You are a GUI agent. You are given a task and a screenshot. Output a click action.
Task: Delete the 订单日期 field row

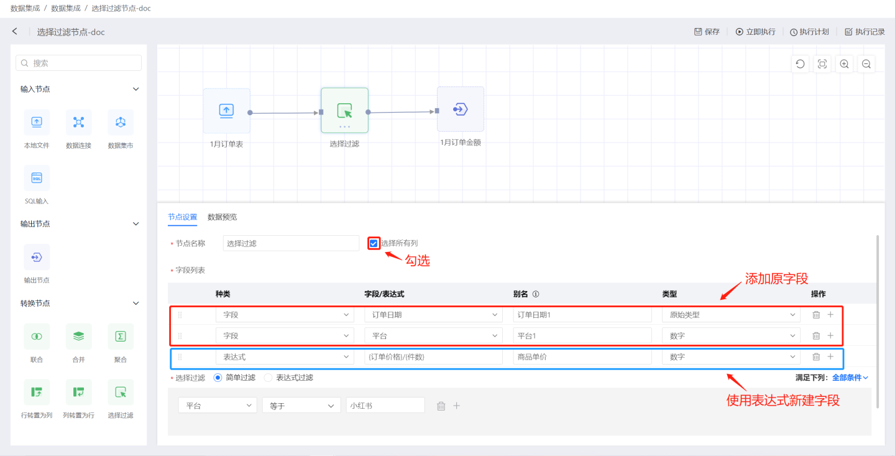click(x=816, y=315)
